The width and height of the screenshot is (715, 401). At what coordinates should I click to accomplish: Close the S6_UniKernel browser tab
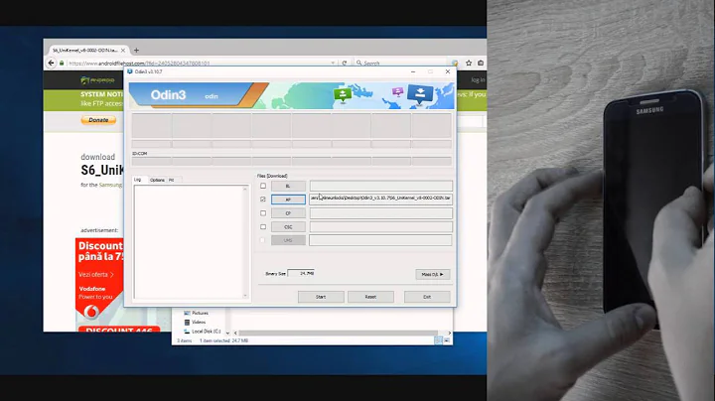[123, 50]
